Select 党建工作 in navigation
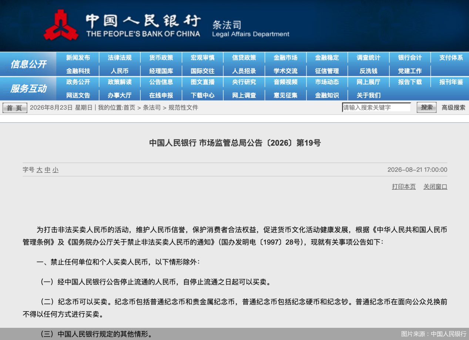 (410, 71)
